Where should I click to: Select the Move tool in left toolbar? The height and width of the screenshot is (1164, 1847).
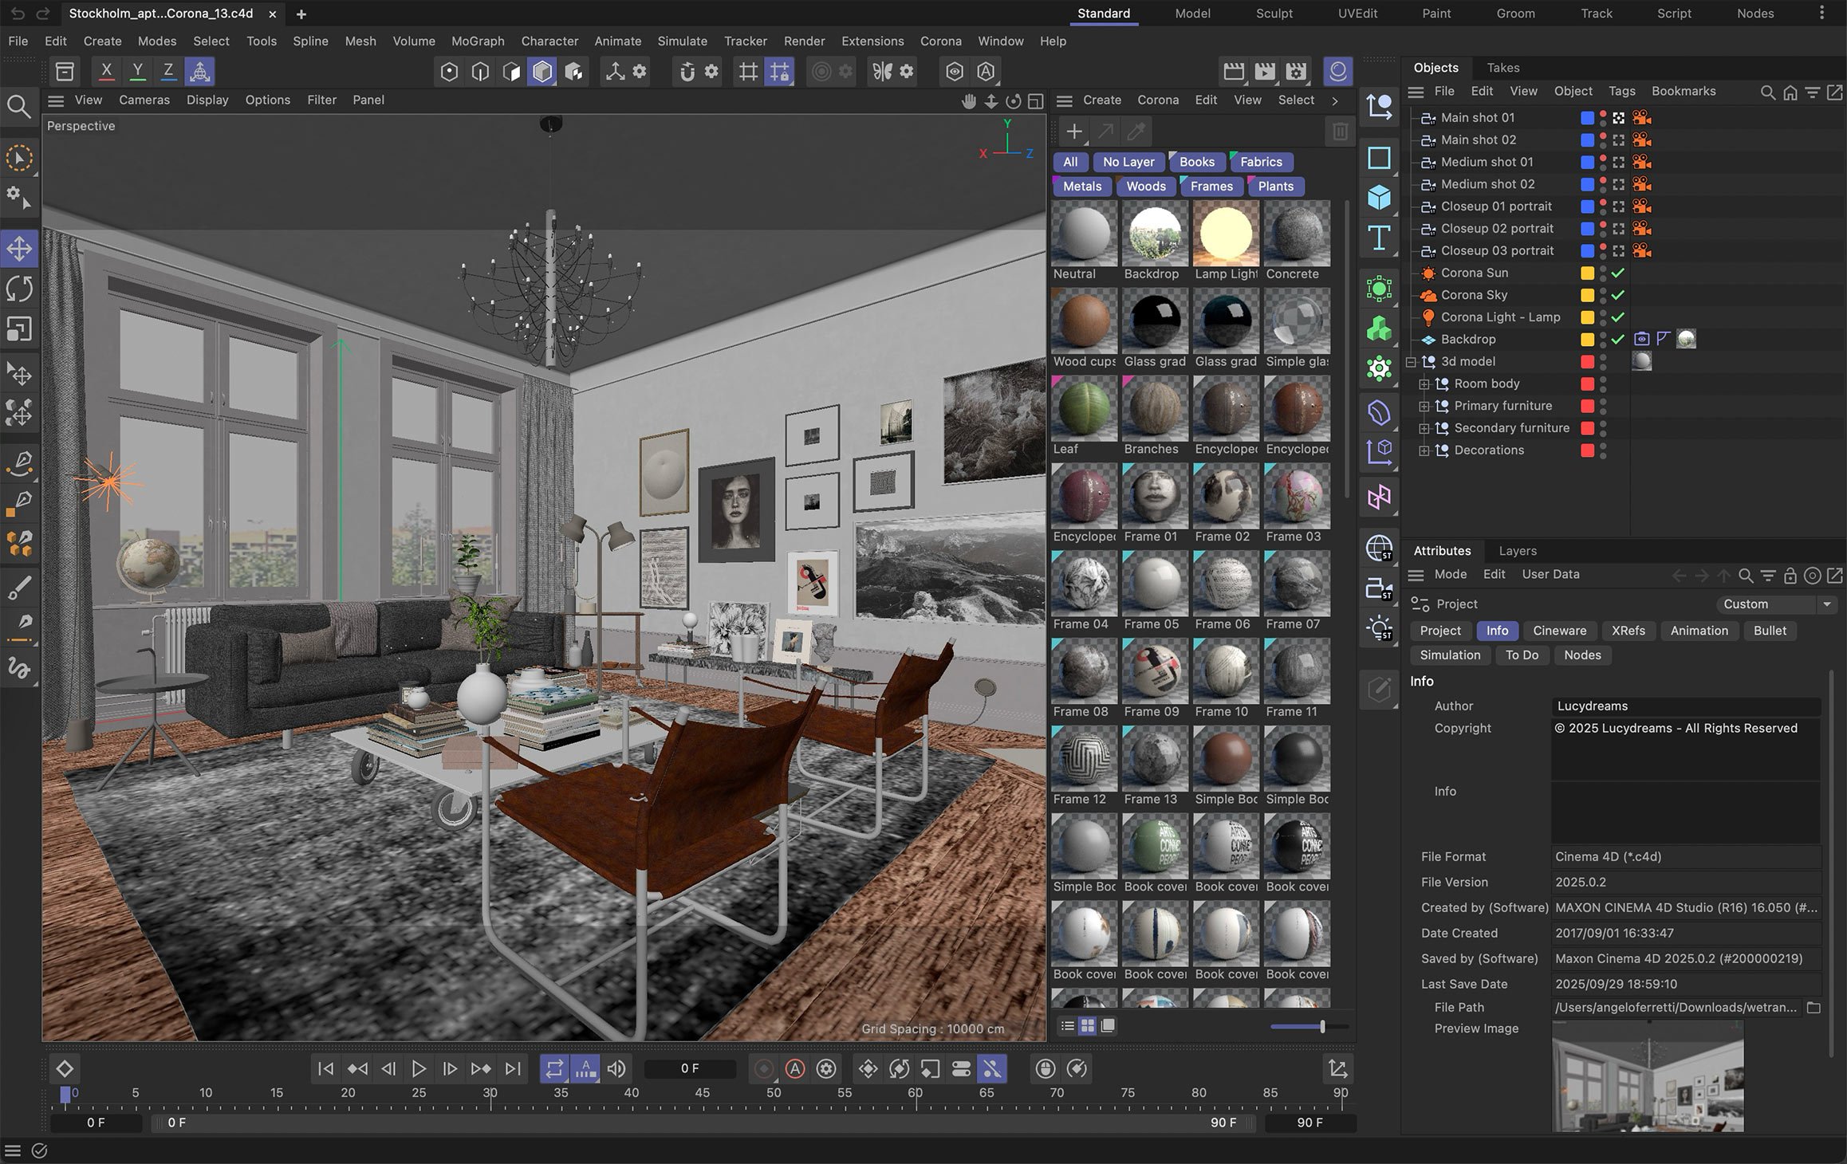pyautogui.click(x=19, y=248)
